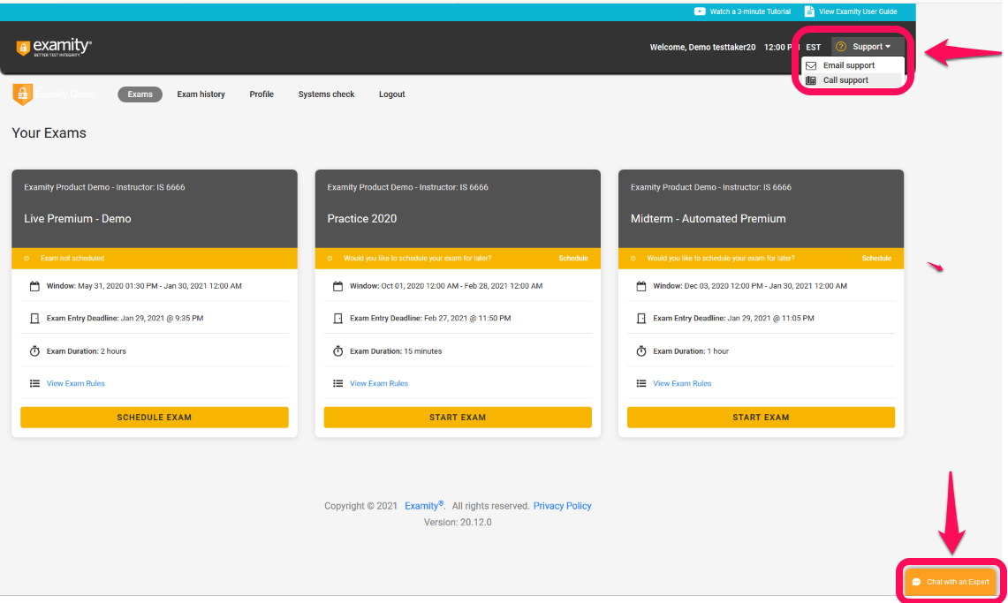Image resolution: width=1008 pixels, height=603 pixels.
Task: Click Exam Duration: 15 minutes text
Action: tap(396, 351)
